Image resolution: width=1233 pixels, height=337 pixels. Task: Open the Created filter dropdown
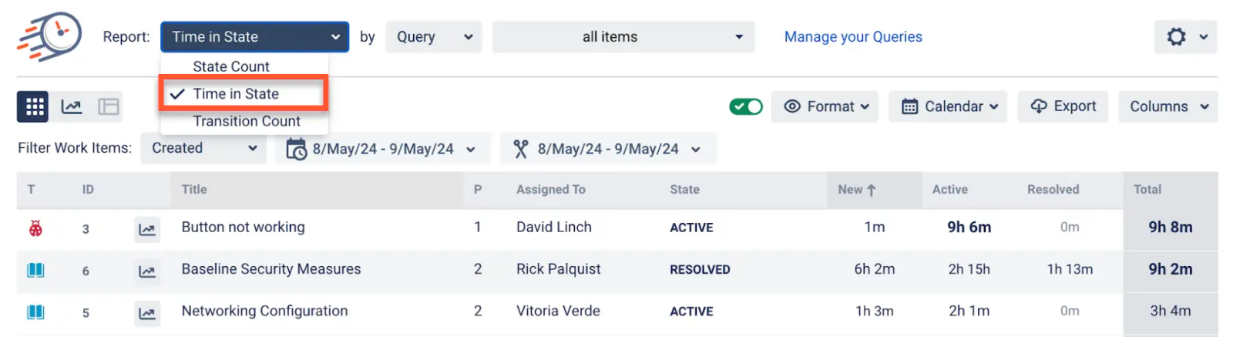pos(203,148)
